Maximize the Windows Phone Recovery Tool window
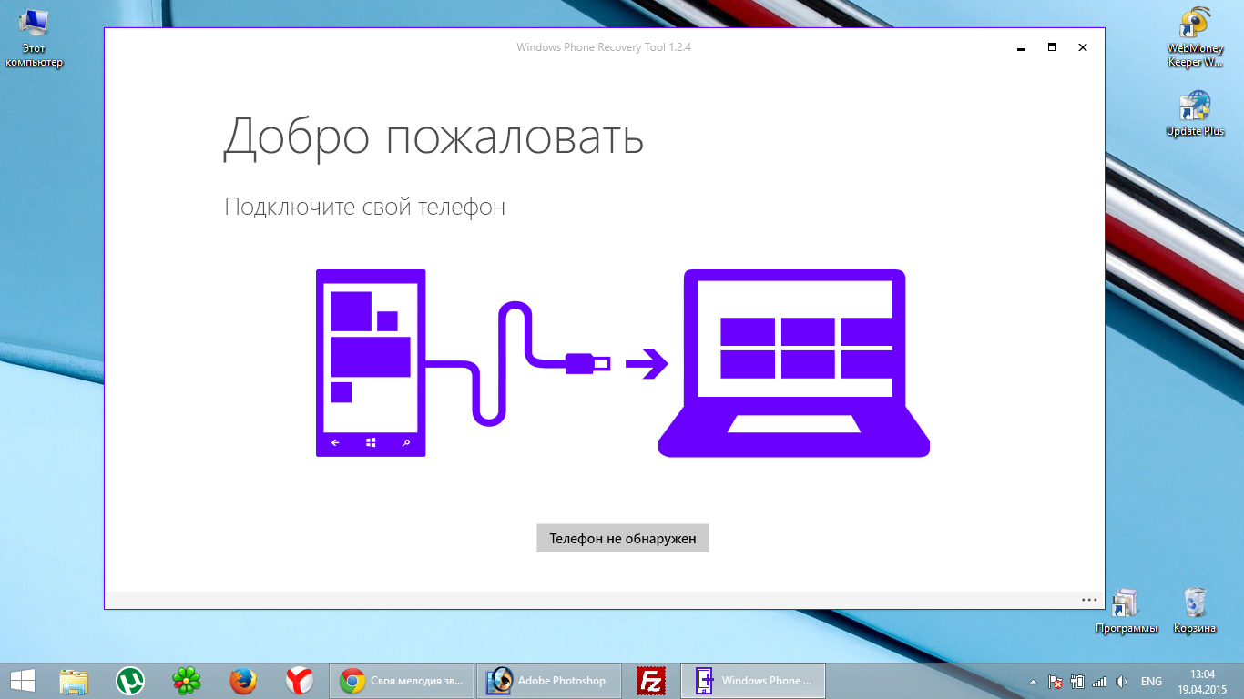This screenshot has height=699, width=1244. [x=1052, y=47]
